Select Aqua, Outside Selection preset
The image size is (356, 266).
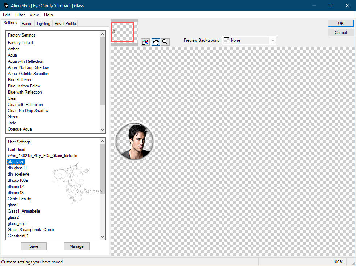coord(28,73)
